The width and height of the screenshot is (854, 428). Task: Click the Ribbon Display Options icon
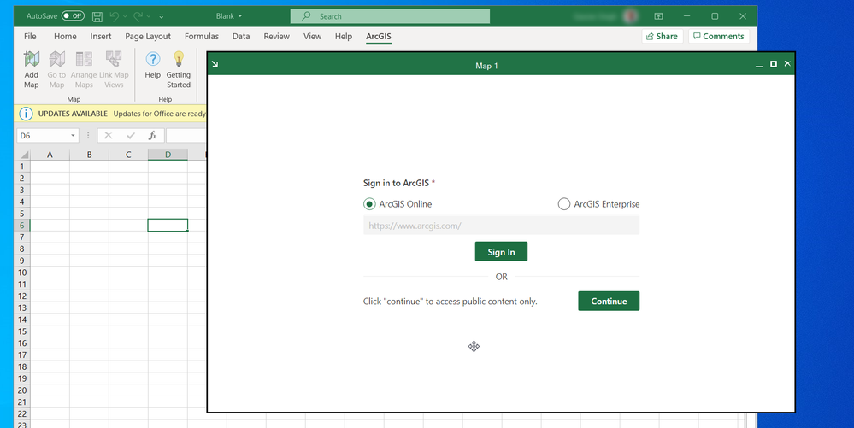pos(658,16)
